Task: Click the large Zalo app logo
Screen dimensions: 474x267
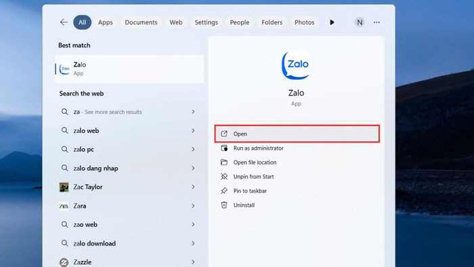Action: [296, 65]
